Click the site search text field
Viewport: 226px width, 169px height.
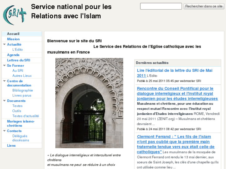pyautogui.click(x=161, y=6)
